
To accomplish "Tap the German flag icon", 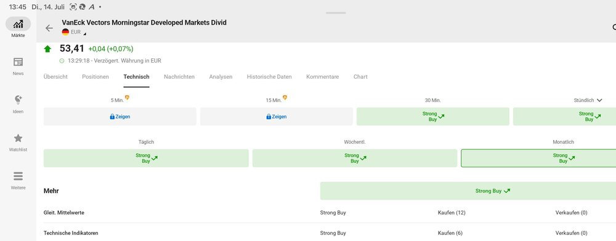I will tap(65, 32).
